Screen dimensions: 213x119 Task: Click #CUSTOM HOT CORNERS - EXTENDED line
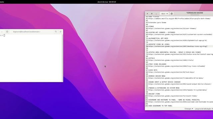point(162,32)
